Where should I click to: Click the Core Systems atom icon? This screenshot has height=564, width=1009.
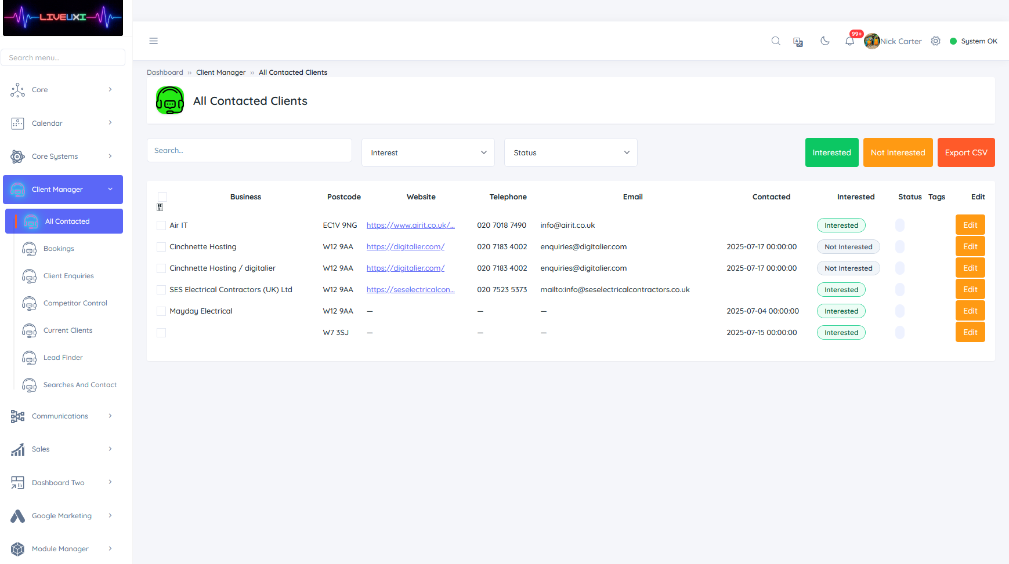(x=17, y=157)
